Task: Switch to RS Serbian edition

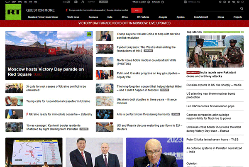Action: point(36,2)
